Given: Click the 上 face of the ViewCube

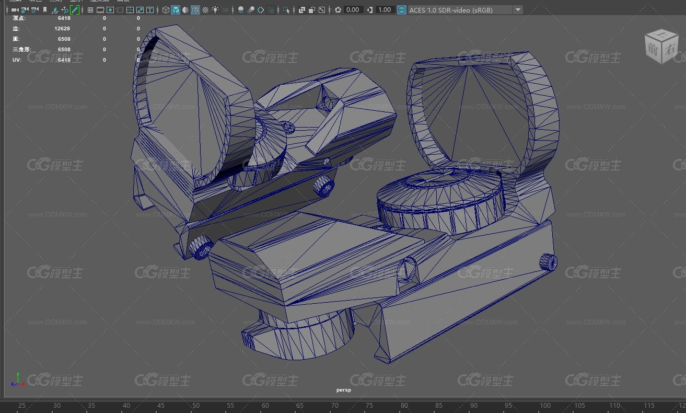Looking at the screenshot, I should (662, 35).
